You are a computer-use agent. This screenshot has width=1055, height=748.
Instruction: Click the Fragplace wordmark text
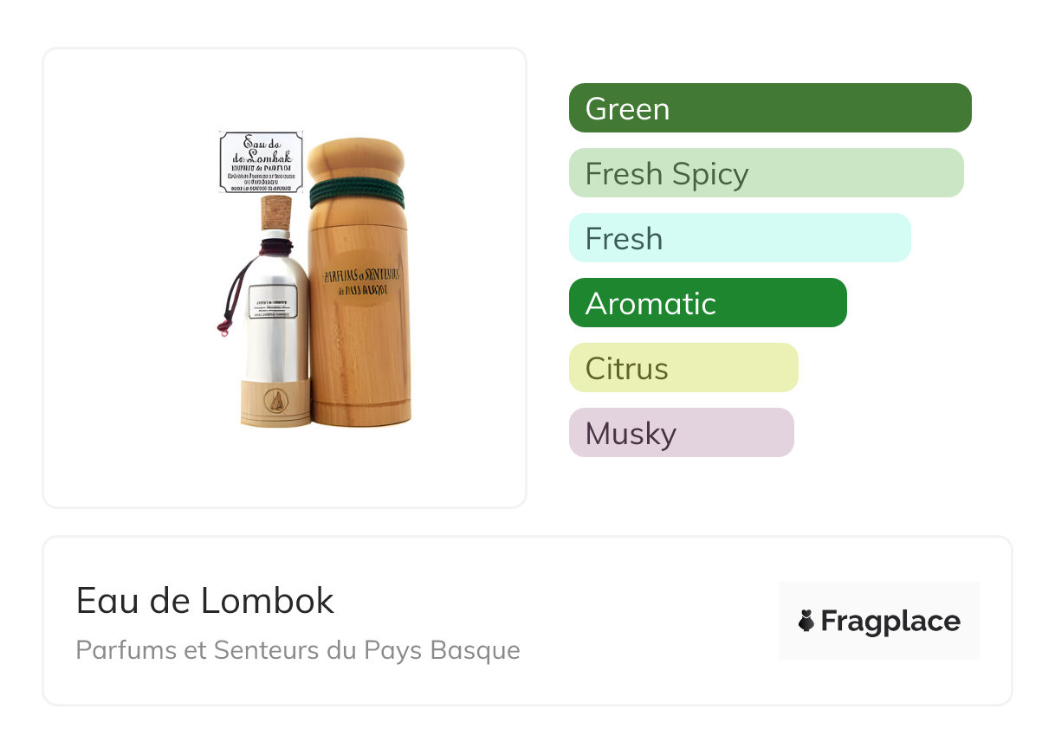tap(890, 621)
